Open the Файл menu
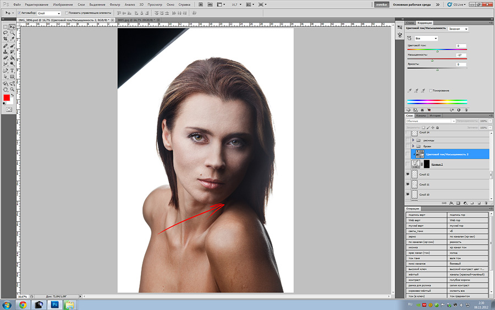The height and width of the screenshot is (310, 495). tap(16, 5)
